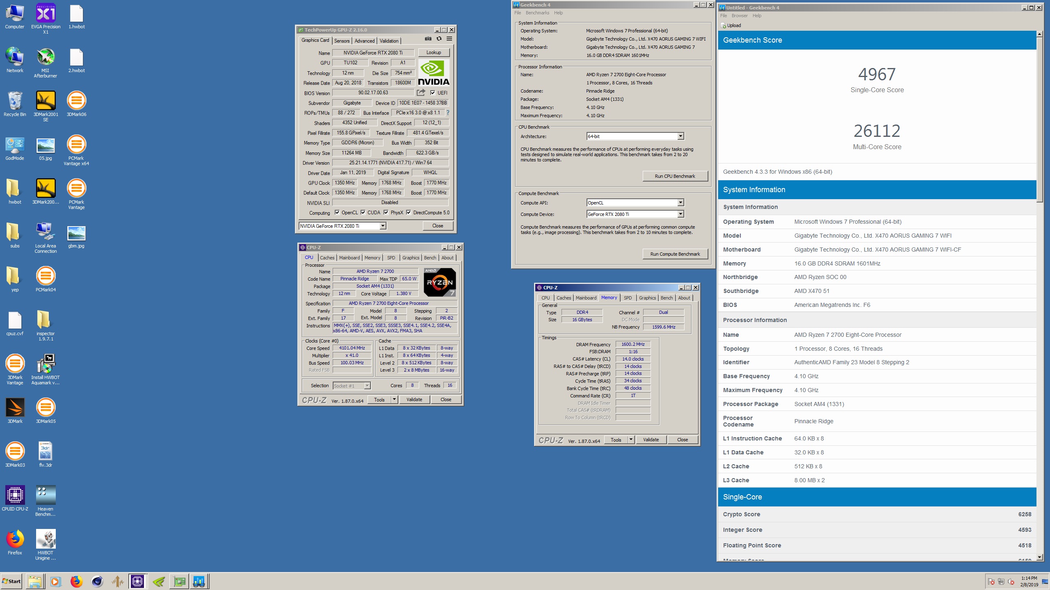Select the 3DMark2001 SE desktop shortcut
Viewport: 1050px width, 590px height.
tap(46, 106)
